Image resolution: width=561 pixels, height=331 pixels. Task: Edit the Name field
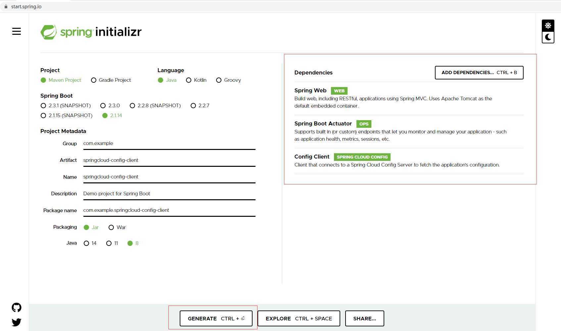point(169,177)
